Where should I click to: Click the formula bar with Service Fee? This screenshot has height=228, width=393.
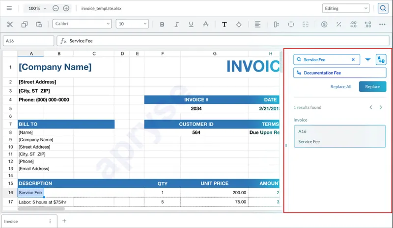[223, 41]
